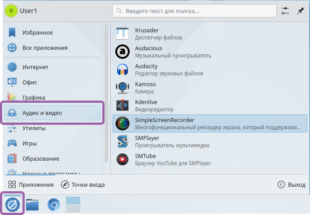This screenshot has width=310, height=215.
Task: Open Kamoso camera app icon
Action: 122,88
